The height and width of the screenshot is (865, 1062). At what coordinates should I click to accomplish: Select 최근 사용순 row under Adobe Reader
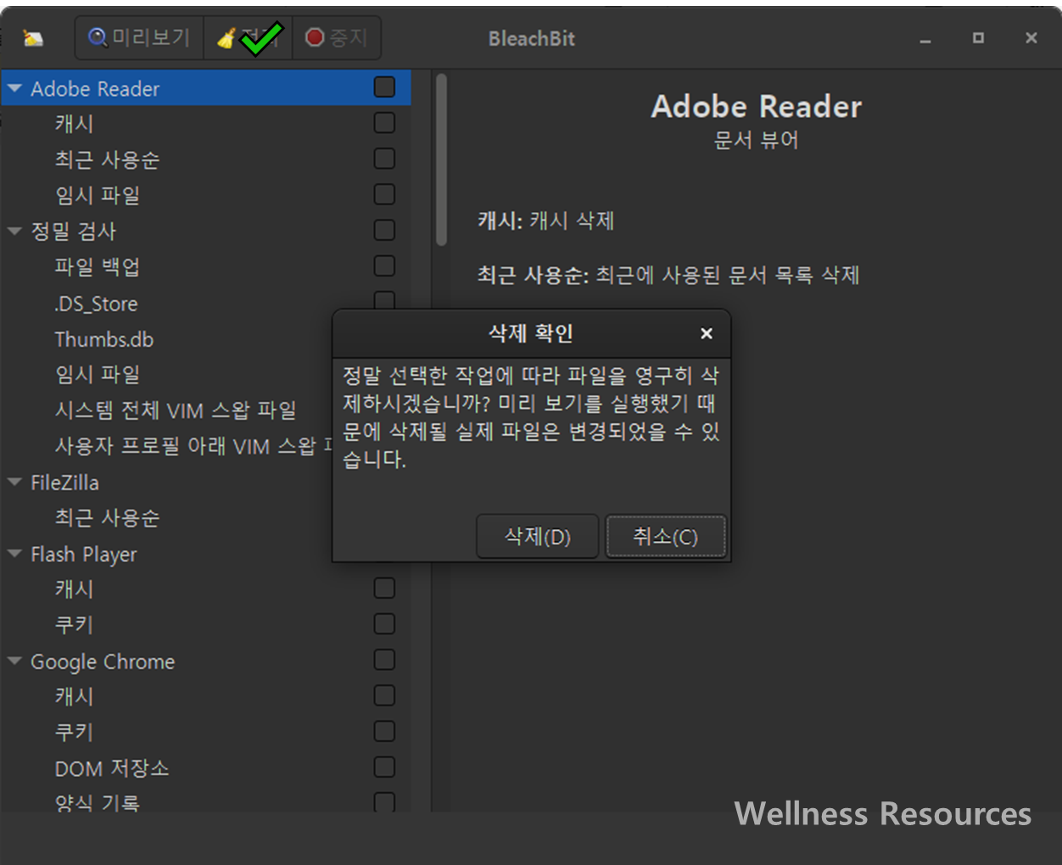[x=206, y=159]
